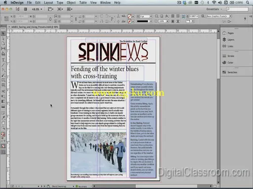This screenshot has width=253, height=189.
Task: Open the Object menu
Action: point(71,2)
